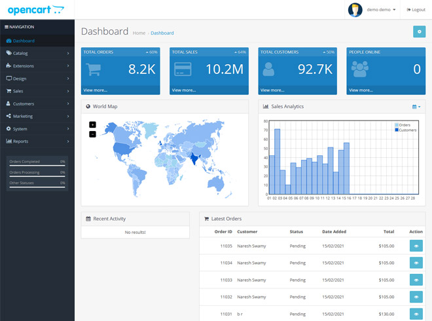Select Dashboard in the navigation sidebar

click(x=37, y=41)
